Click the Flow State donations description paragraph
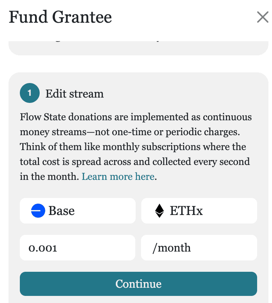This screenshot has height=303, width=272. click(136, 147)
